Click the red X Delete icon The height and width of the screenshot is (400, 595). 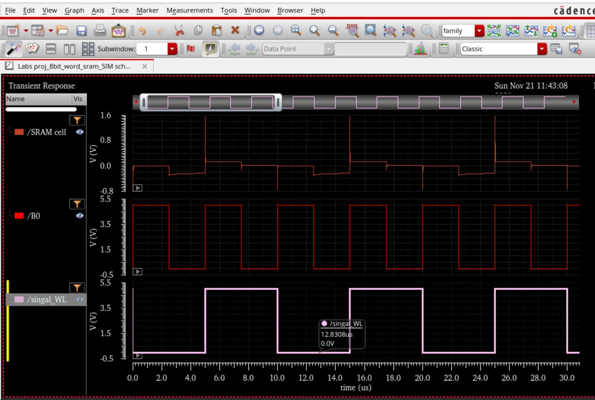point(235,30)
